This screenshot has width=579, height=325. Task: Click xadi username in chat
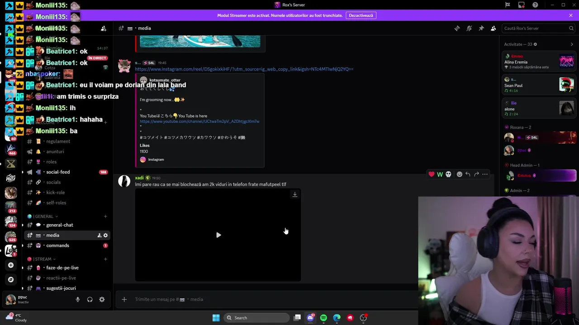click(139, 178)
